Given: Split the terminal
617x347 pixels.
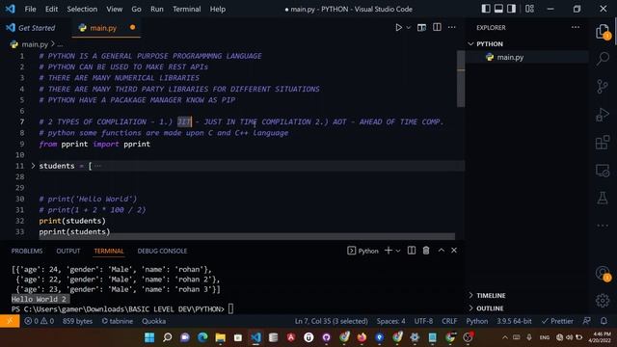Looking at the screenshot, I should pyautogui.click(x=412, y=251).
